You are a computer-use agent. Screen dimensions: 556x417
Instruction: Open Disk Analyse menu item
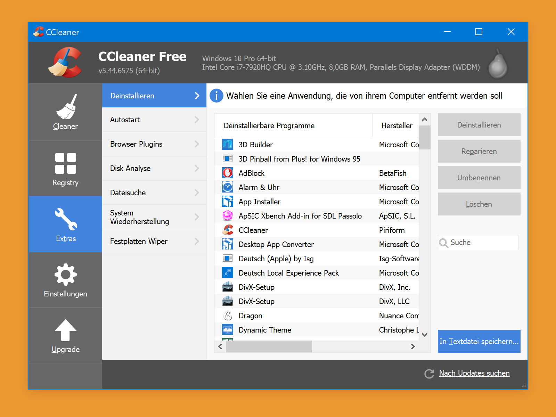coord(154,168)
